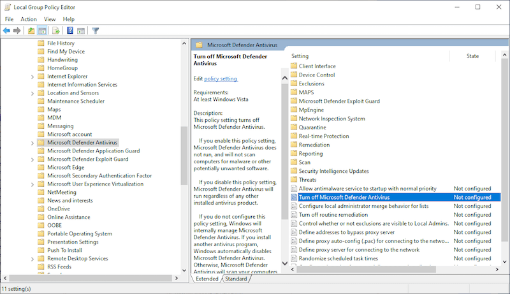Click tree pane horizontal scroll left arrow
This screenshot has height=294, width=510.
click(5, 278)
